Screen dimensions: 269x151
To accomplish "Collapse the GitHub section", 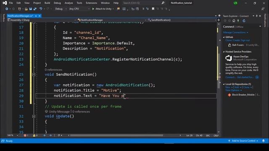I will pos(224,37).
